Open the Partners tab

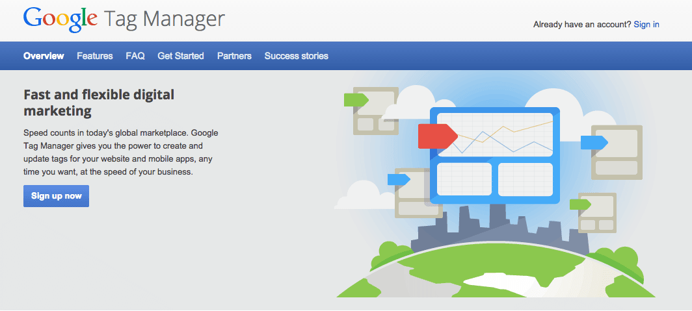tap(234, 56)
